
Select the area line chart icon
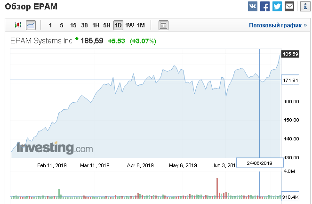click(31, 25)
